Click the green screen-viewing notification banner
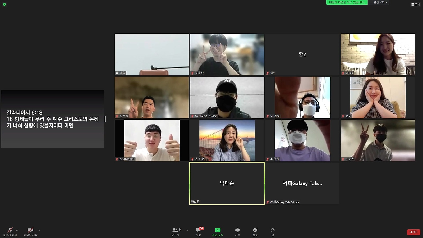423x238 pixels. pyautogui.click(x=347, y=2)
